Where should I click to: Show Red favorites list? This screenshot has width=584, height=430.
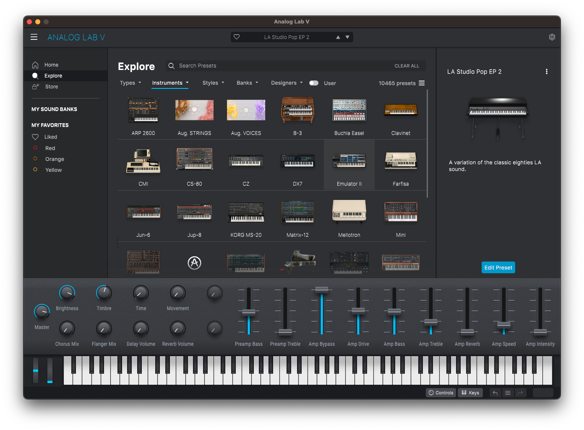50,148
